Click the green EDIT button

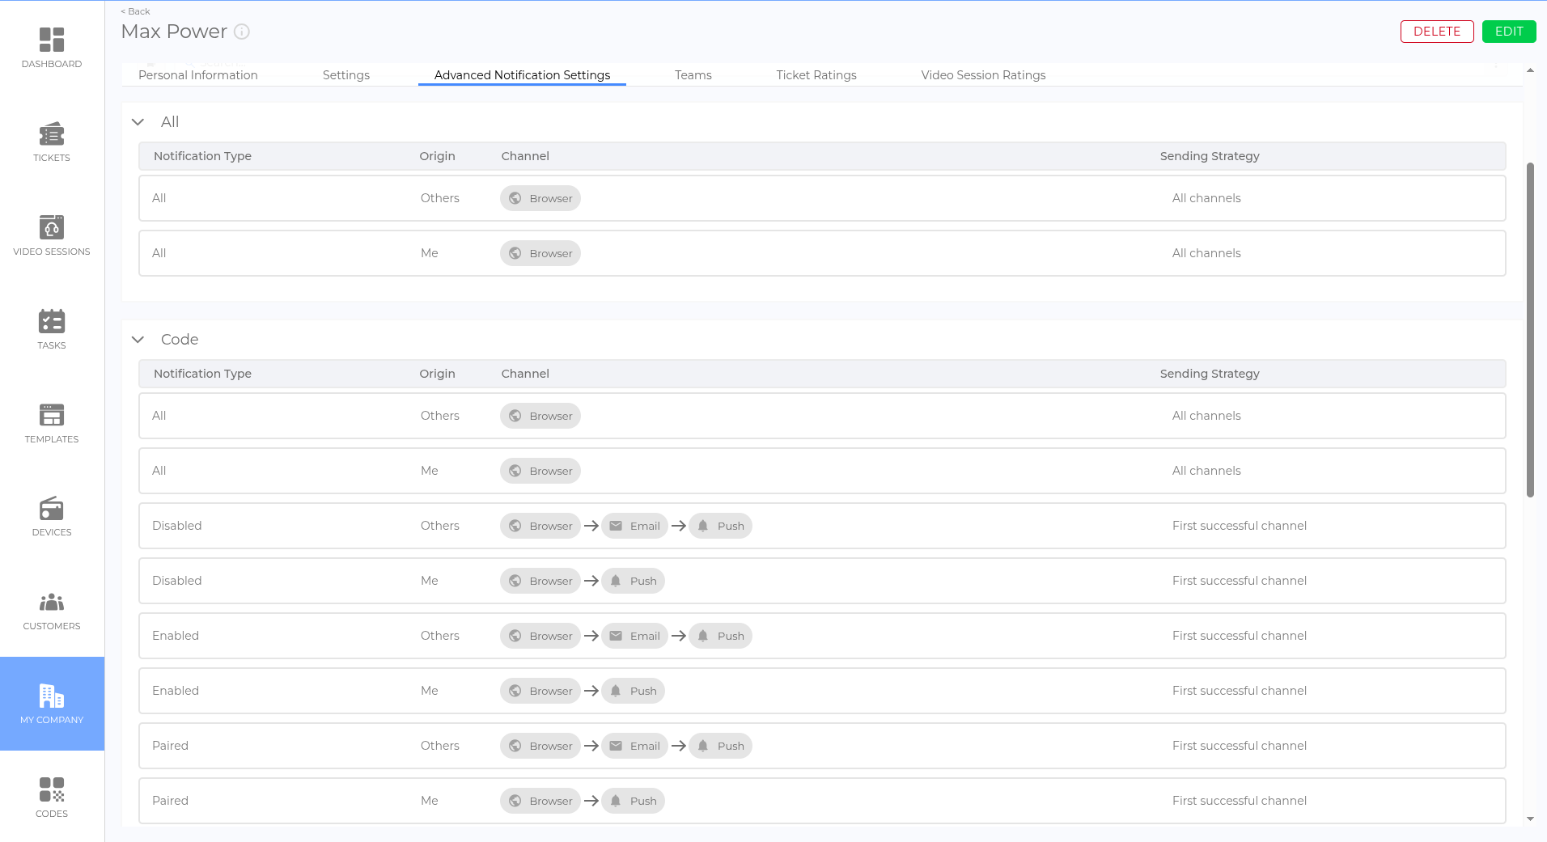tap(1508, 32)
